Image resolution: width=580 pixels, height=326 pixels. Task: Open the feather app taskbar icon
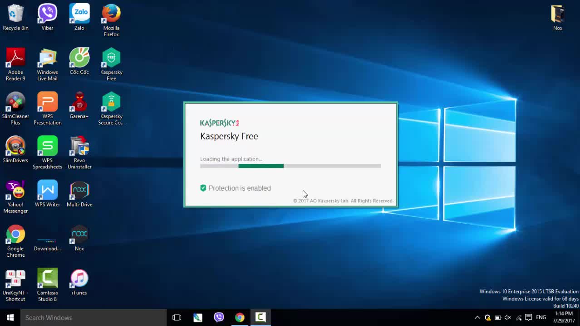198,317
